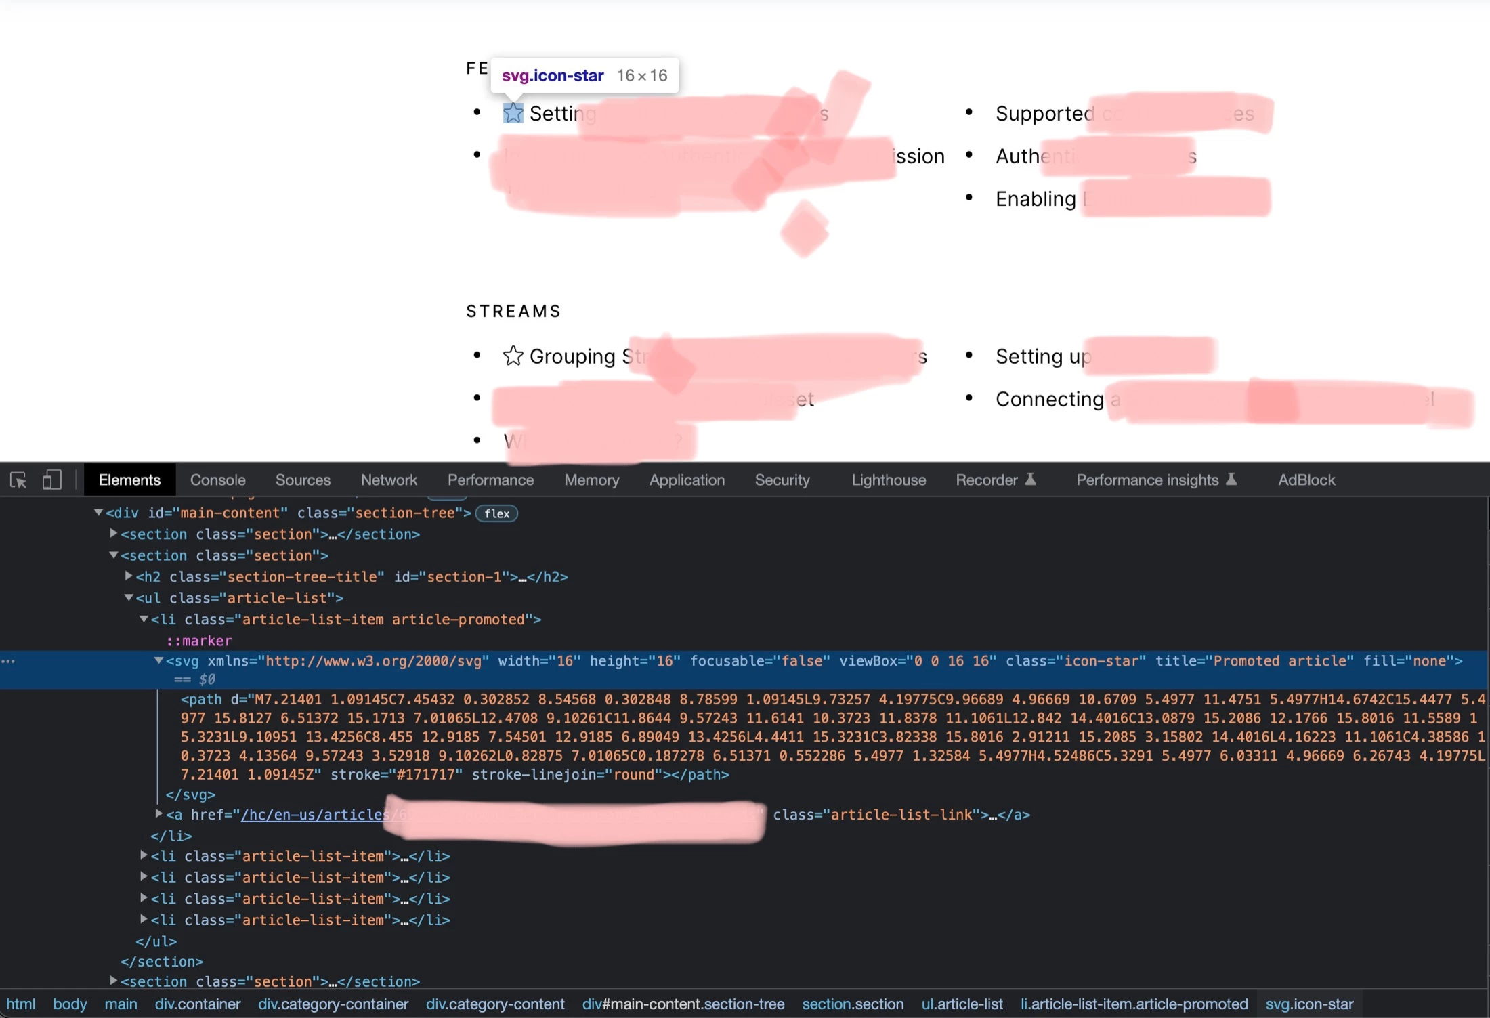Screen dimensions: 1490x1018
Task: Click the flex badge on main-content div
Action: pos(496,513)
